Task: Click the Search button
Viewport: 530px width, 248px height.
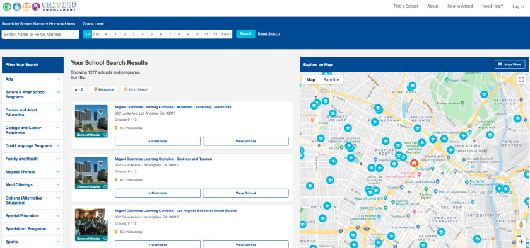Action: [x=245, y=34]
